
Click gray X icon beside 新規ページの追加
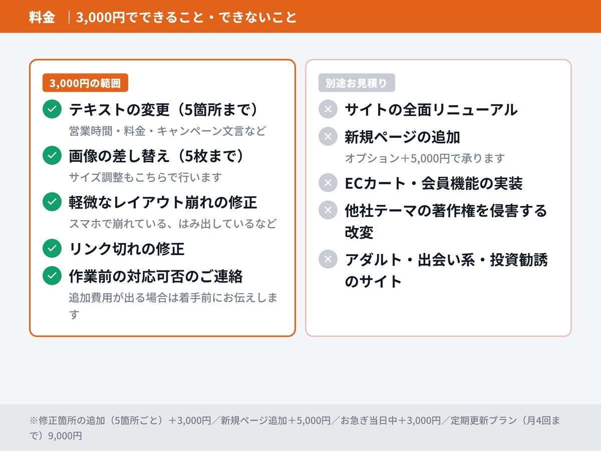[328, 136]
